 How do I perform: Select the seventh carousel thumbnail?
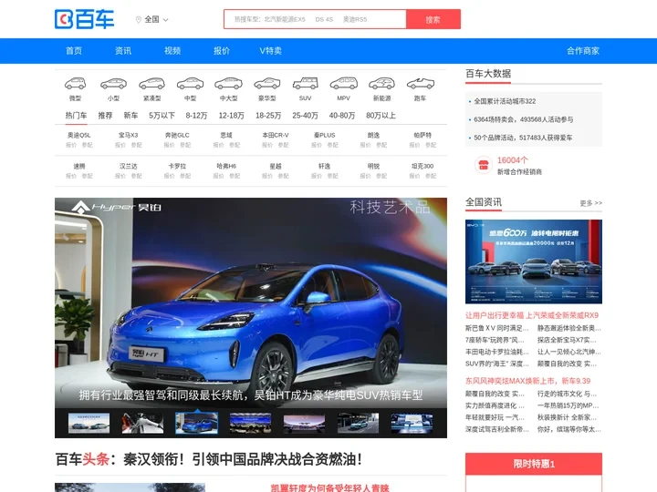click(412, 423)
